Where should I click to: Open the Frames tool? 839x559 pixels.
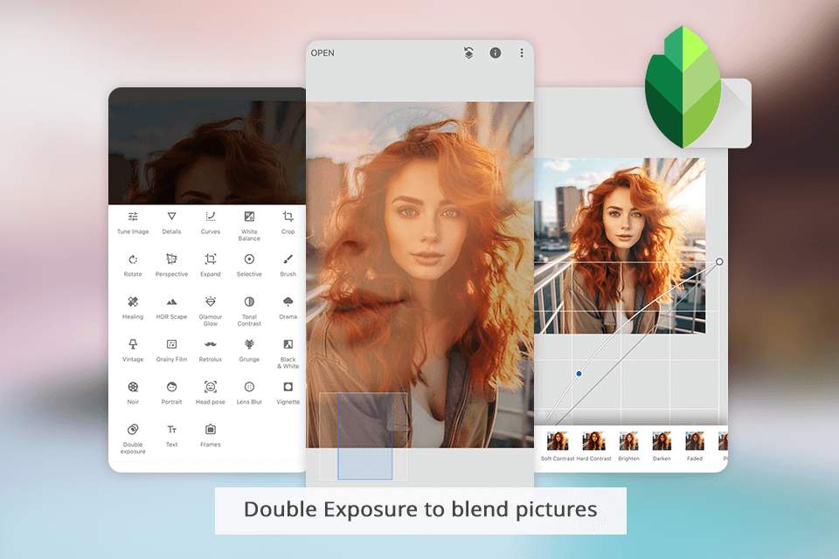pos(211,436)
